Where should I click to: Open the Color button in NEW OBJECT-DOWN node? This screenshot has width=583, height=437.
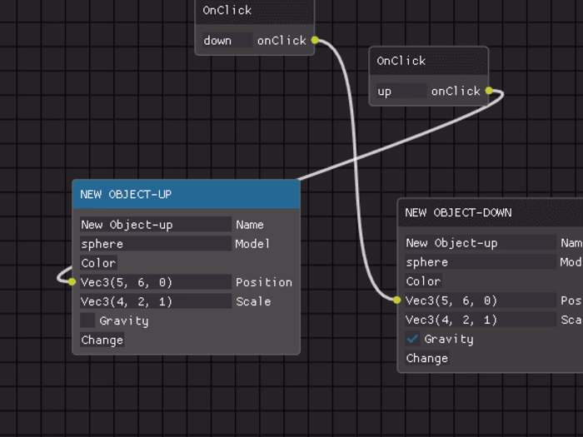coord(423,281)
